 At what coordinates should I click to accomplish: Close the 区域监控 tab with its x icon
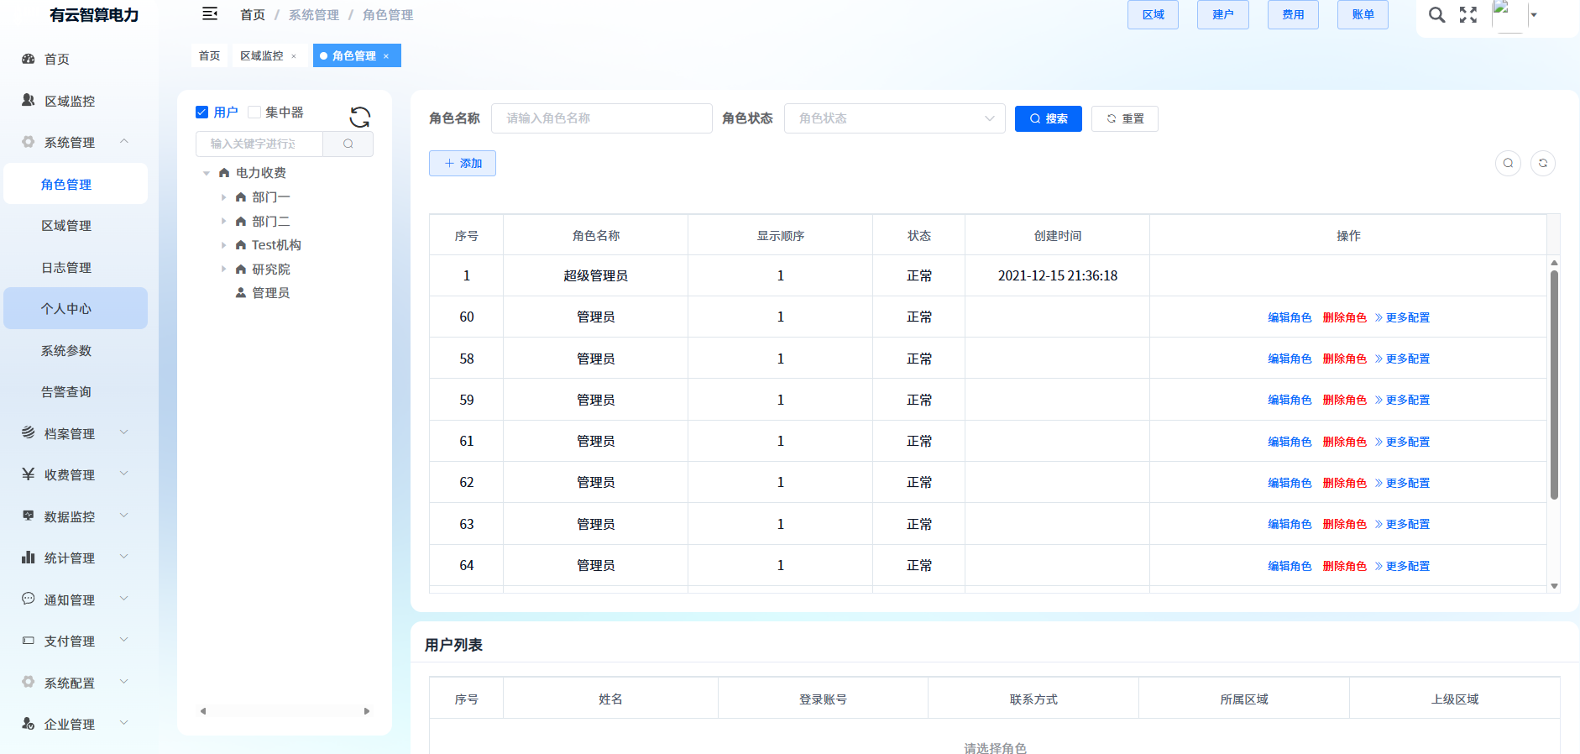pos(294,56)
